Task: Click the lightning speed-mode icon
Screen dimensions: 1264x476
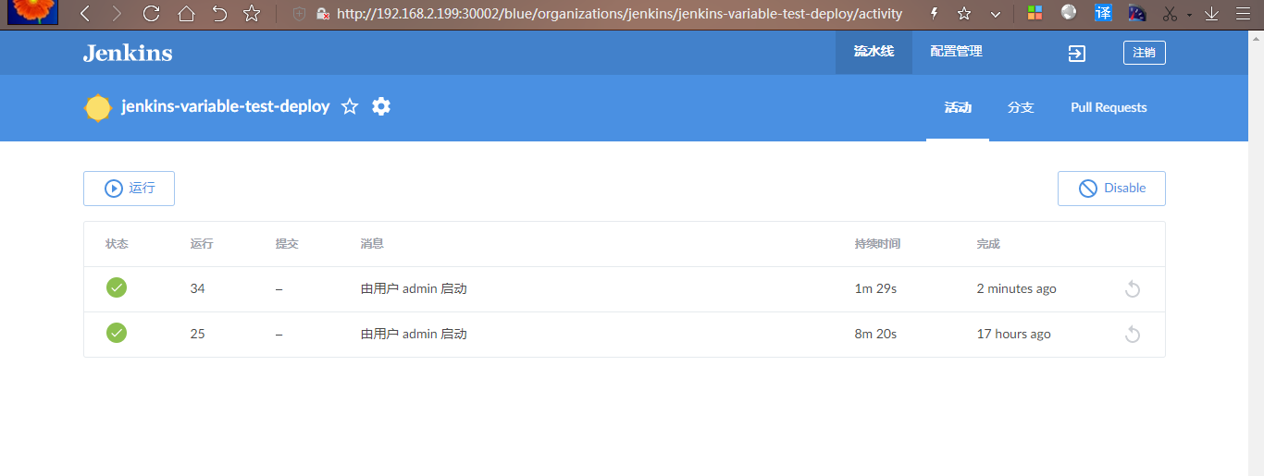Action: pos(934,14)
